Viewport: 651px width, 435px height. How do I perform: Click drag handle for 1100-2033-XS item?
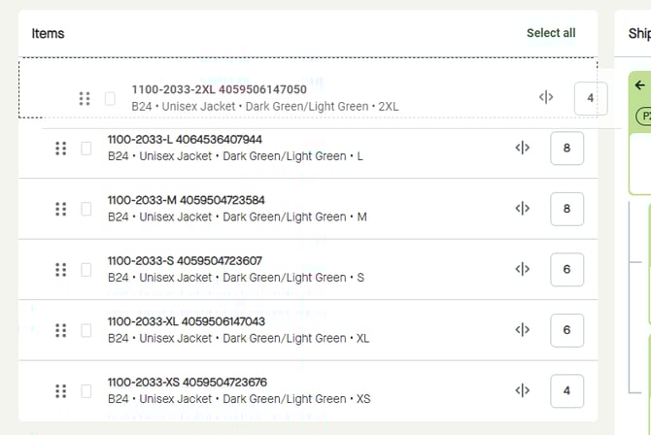pos(60,390)
